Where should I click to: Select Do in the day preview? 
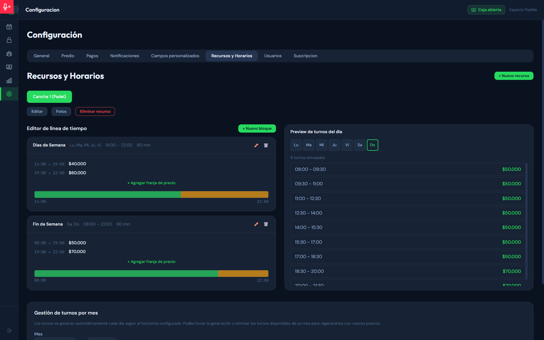click(373, 145)
